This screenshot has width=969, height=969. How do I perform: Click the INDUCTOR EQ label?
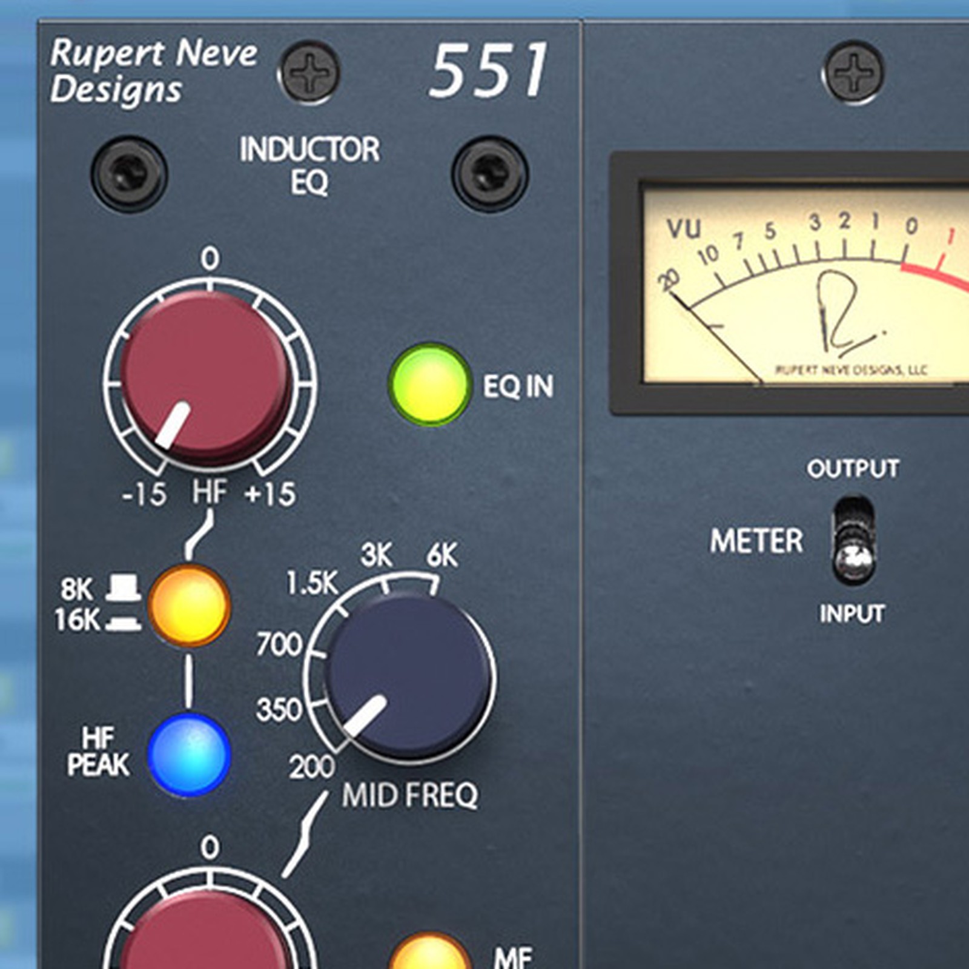309,165
